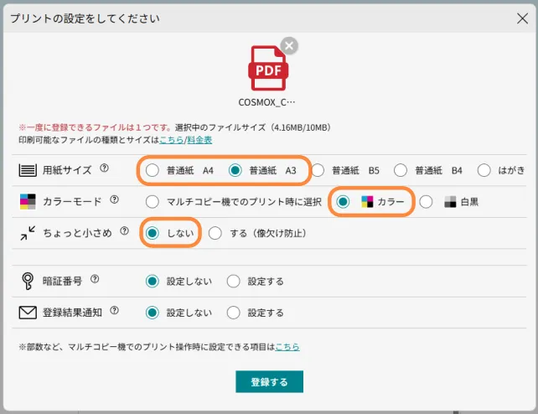538x414 pixels.
Task: Select 普通紙 A4 paper size
Action: coord(152,170)
